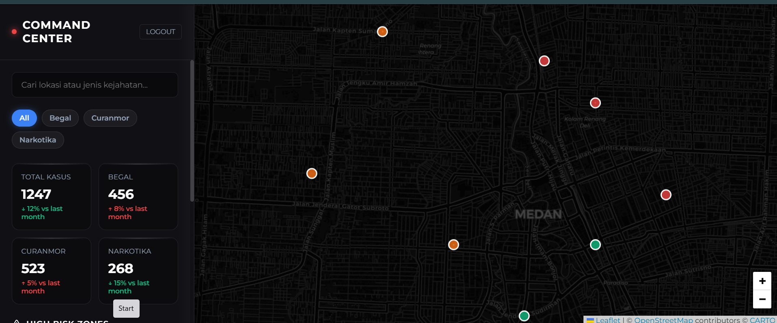Image resolution: width=777 pixels, height=323 pixels.
Task: Click orange marker near Jalan Kapten Sumarsono
Action: [x=382, y=32]
